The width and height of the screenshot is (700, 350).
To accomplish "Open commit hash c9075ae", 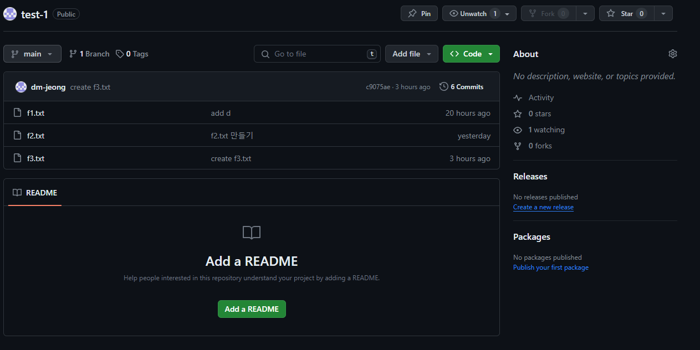I will point(378,87).
